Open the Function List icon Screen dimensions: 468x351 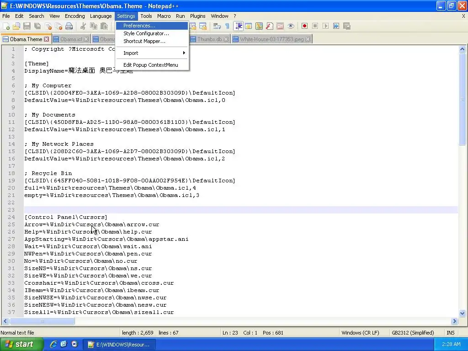(x=270, y=26)
